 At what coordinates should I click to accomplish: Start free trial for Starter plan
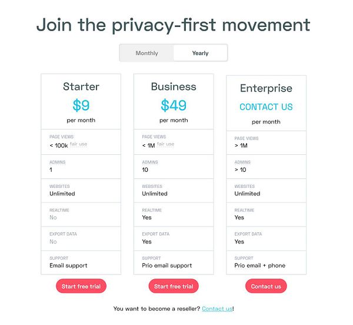pos(81,286)
